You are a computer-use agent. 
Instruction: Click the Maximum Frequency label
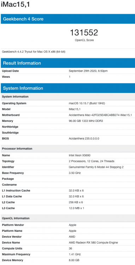16,254
